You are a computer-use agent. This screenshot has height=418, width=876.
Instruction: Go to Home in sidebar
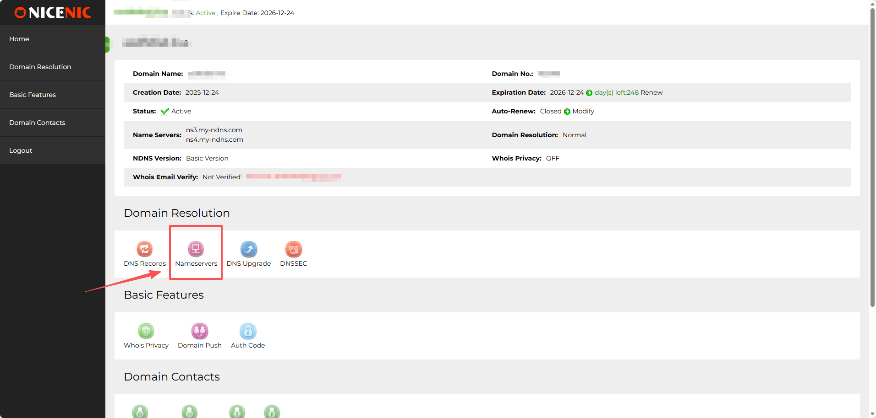pos(19,39)
